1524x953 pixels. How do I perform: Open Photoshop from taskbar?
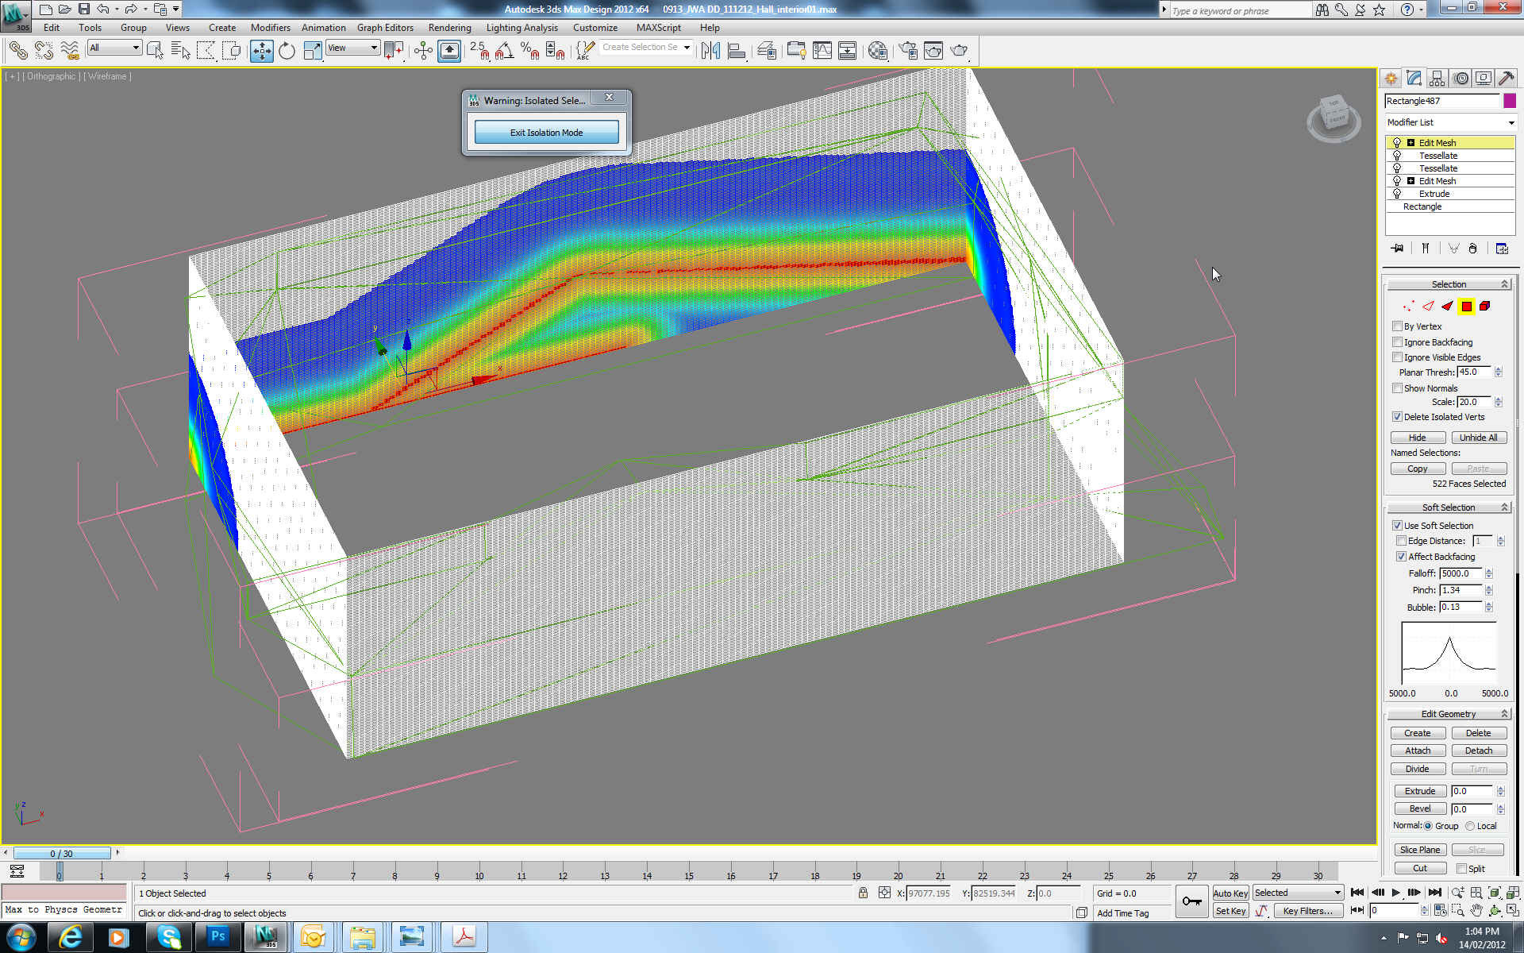click(x=217, y=937)
